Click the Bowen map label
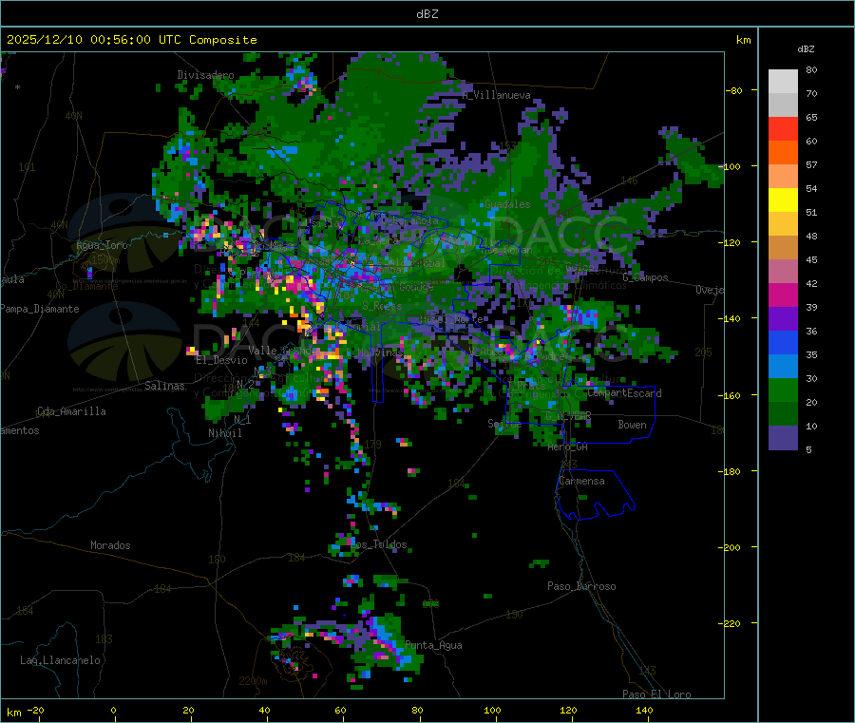This screenshot has height=723, width=855. tap(632, 425)
